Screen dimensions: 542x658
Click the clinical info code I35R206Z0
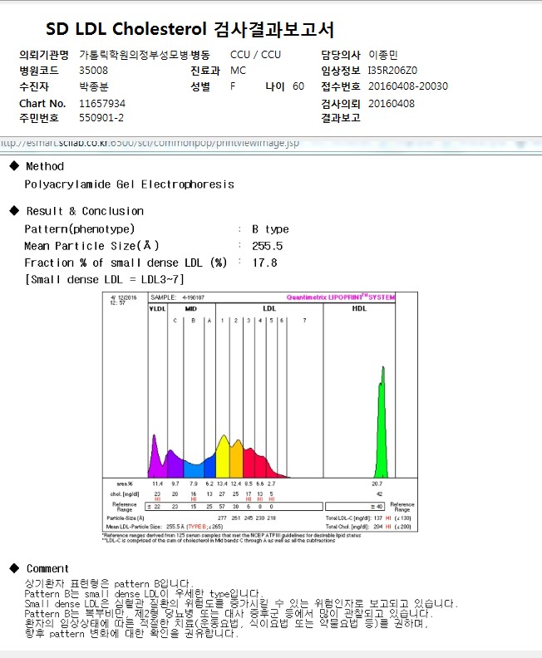point(392,70)
